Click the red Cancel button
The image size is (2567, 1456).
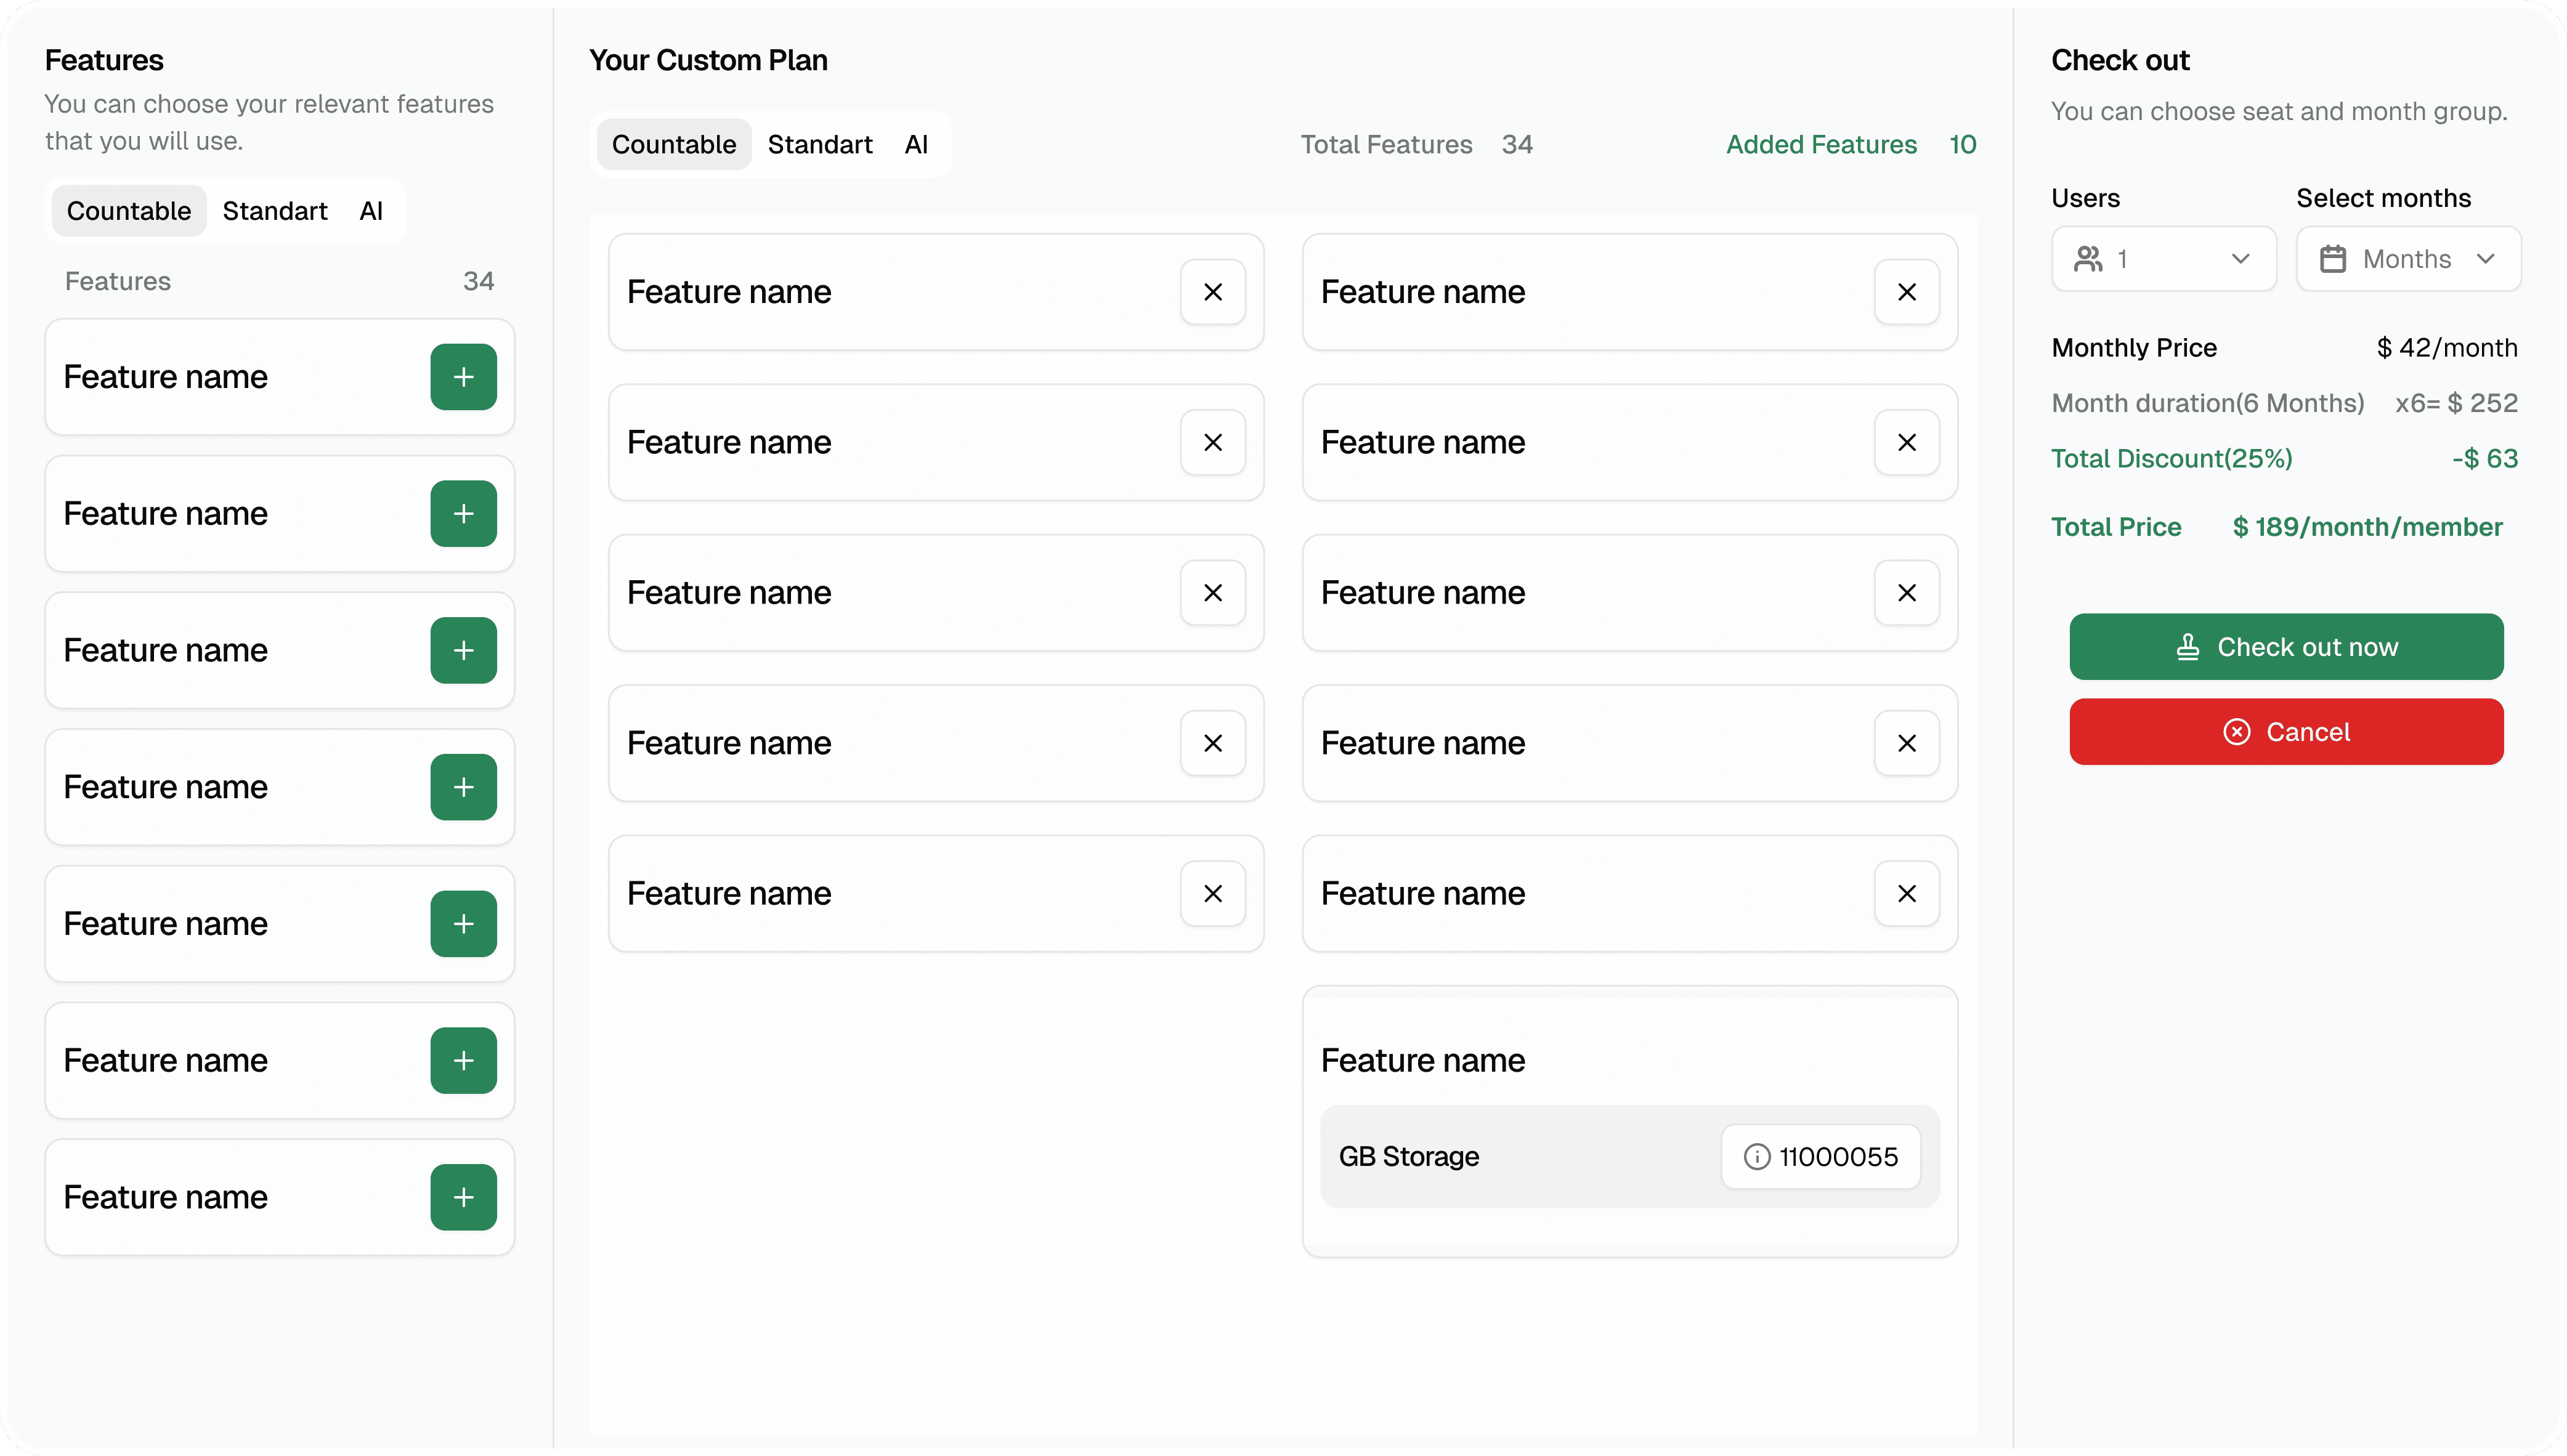(x=2285, y=732)
